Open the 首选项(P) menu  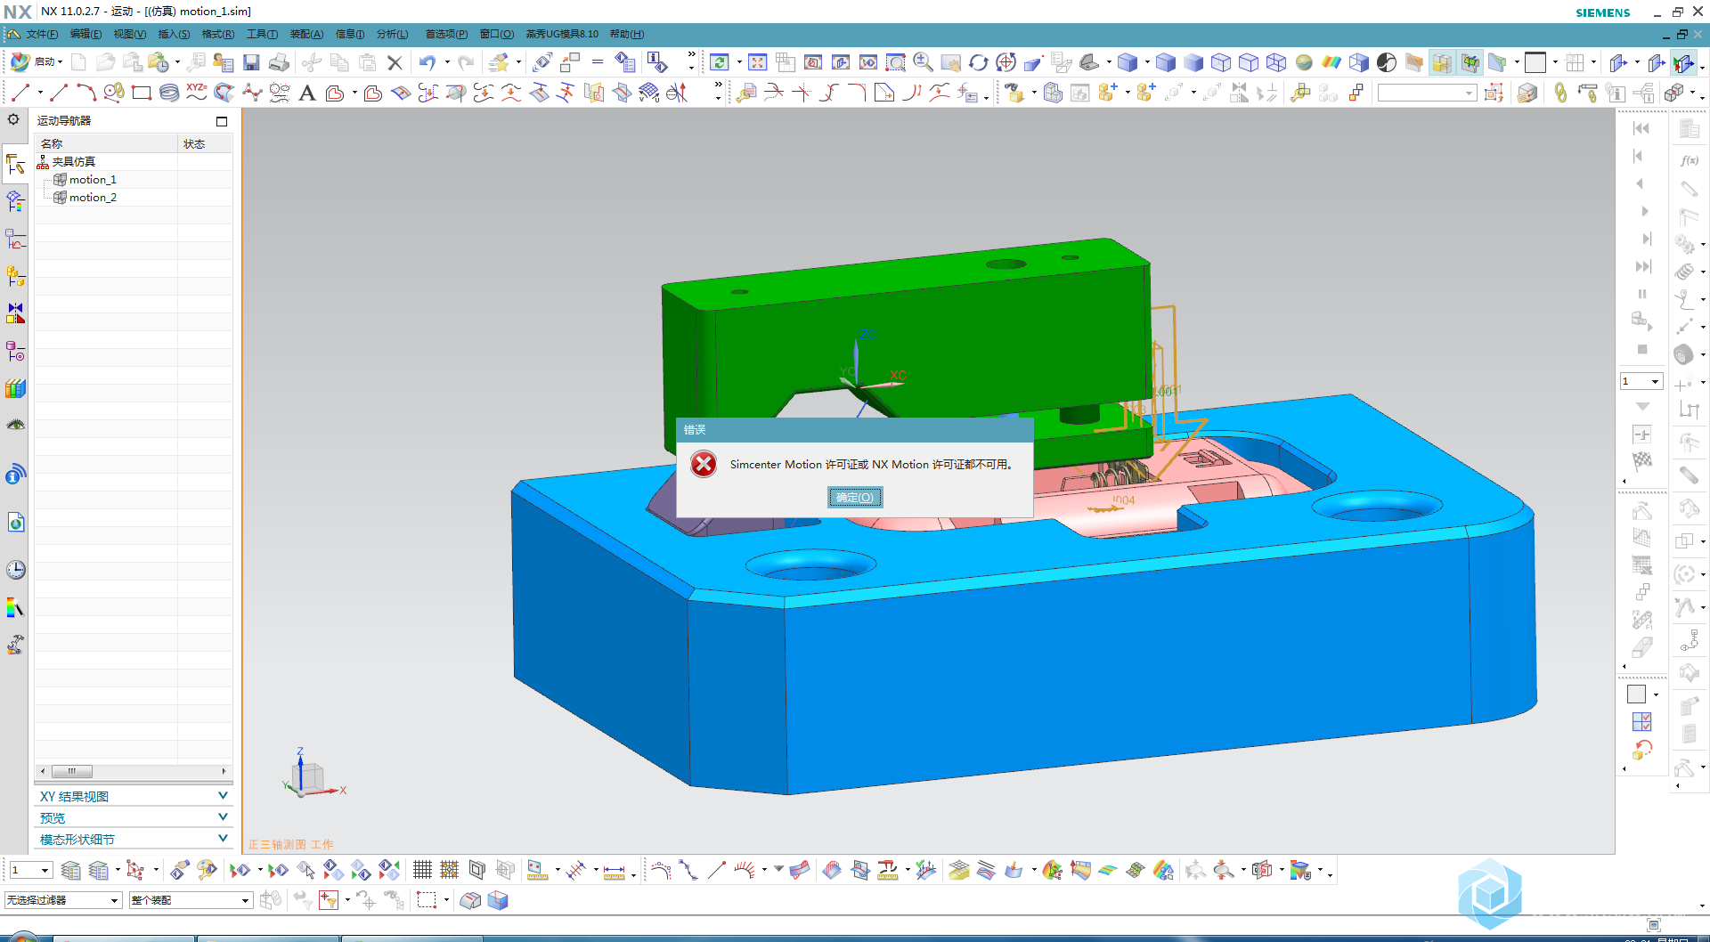click(x=446, y=34)
